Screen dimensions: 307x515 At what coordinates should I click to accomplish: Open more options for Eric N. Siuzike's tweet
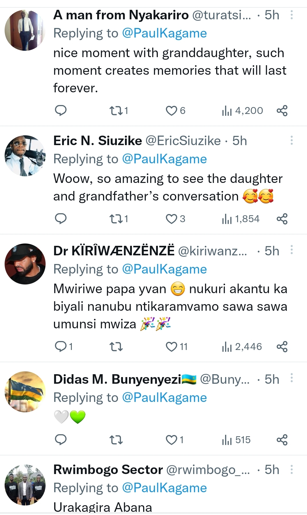[x=292, y=141]
